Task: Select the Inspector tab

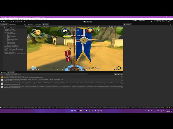Action: click(x=127, y=24)
